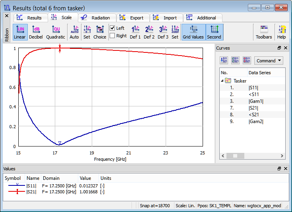Select the |S21| data series row

tap(254, 108)
